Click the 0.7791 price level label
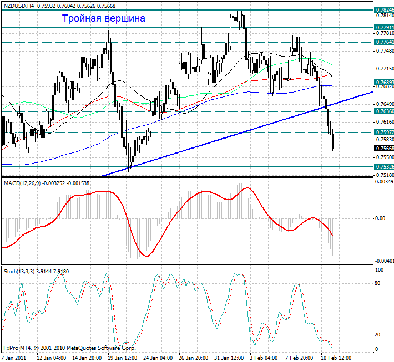Image resolution: width=394 pixels, height=362 pixels. pyautogui.click(x=384, y=27)
